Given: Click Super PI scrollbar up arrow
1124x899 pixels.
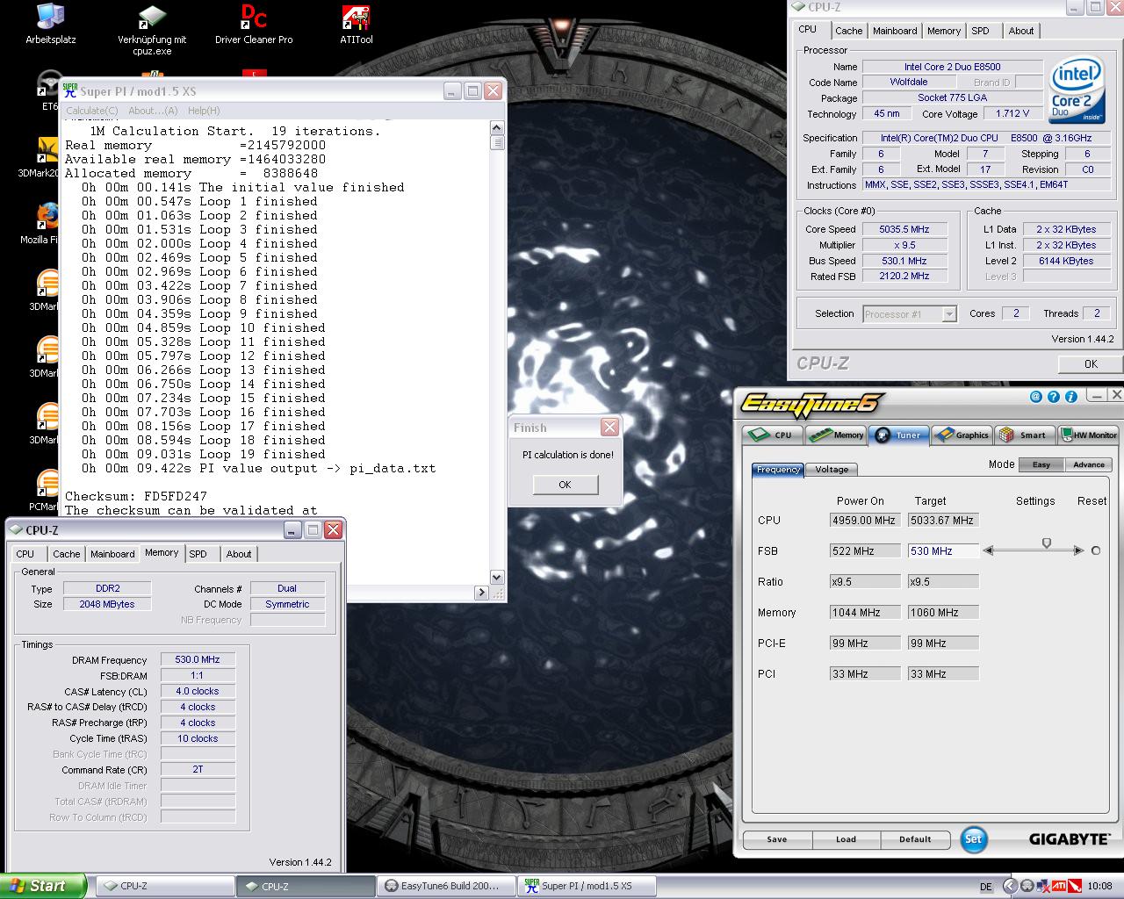Looking at the screenshot, I should click(497, 127).
